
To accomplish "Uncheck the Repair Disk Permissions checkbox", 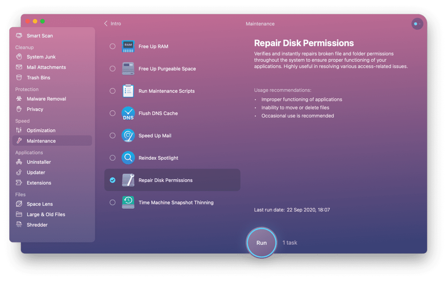I will (113, 180).
